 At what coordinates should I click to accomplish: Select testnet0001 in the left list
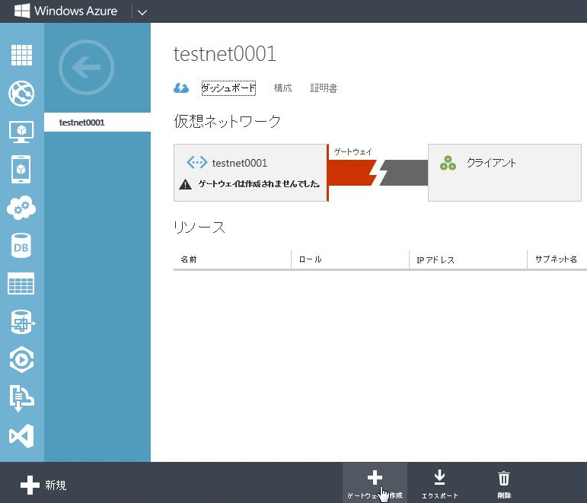[97, 123]
